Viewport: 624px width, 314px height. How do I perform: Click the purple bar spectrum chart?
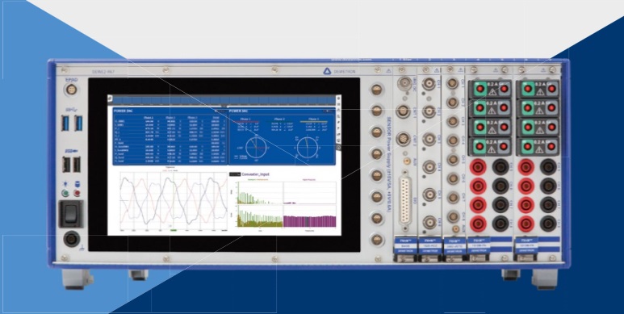310,216
